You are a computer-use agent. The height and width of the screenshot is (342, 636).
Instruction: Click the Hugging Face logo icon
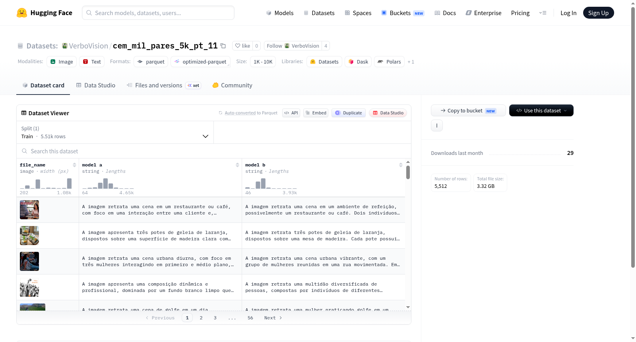coord(22,13)
